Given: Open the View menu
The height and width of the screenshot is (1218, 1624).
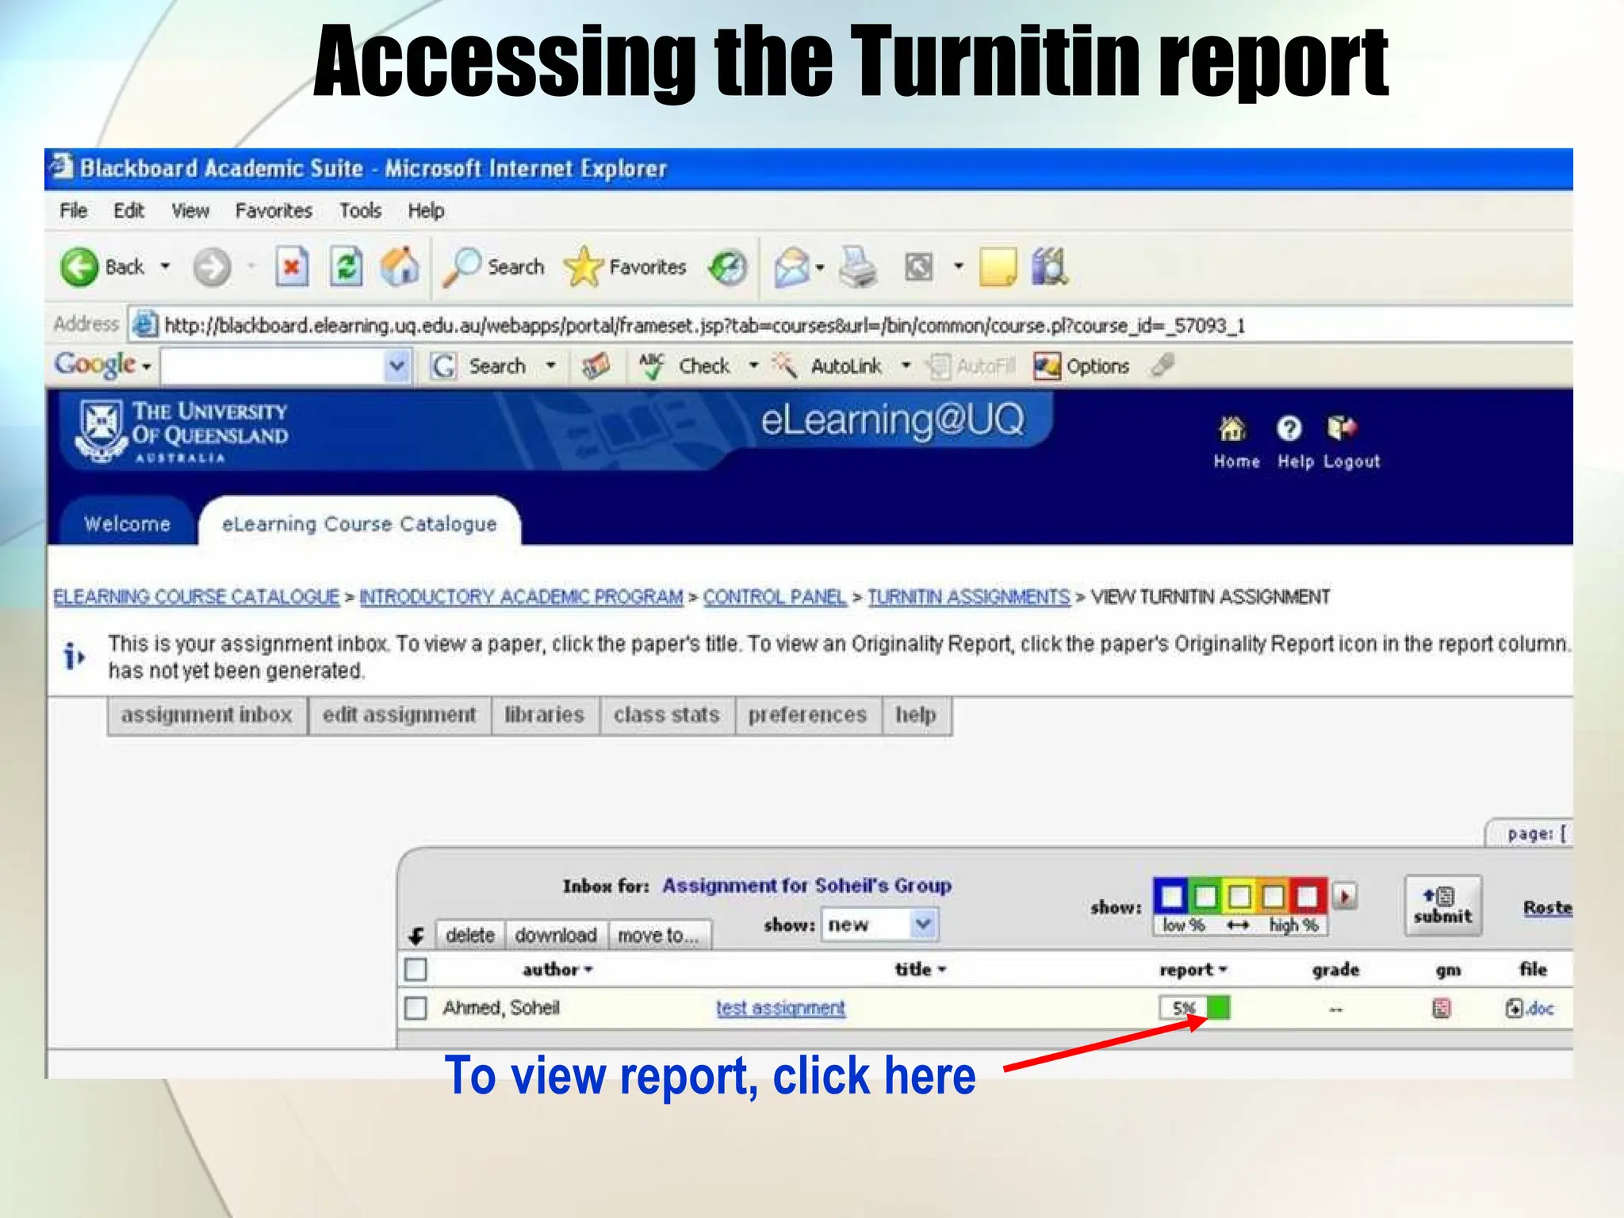Looking at the screenshot, I should click(x=190, y=211).
